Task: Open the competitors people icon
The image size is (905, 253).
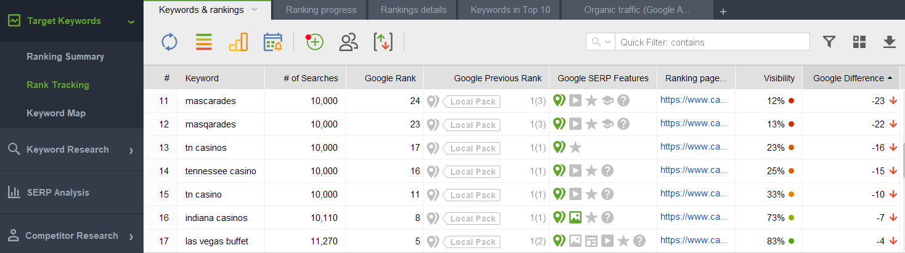Action: pyautogui.click(x=349, y=42)
